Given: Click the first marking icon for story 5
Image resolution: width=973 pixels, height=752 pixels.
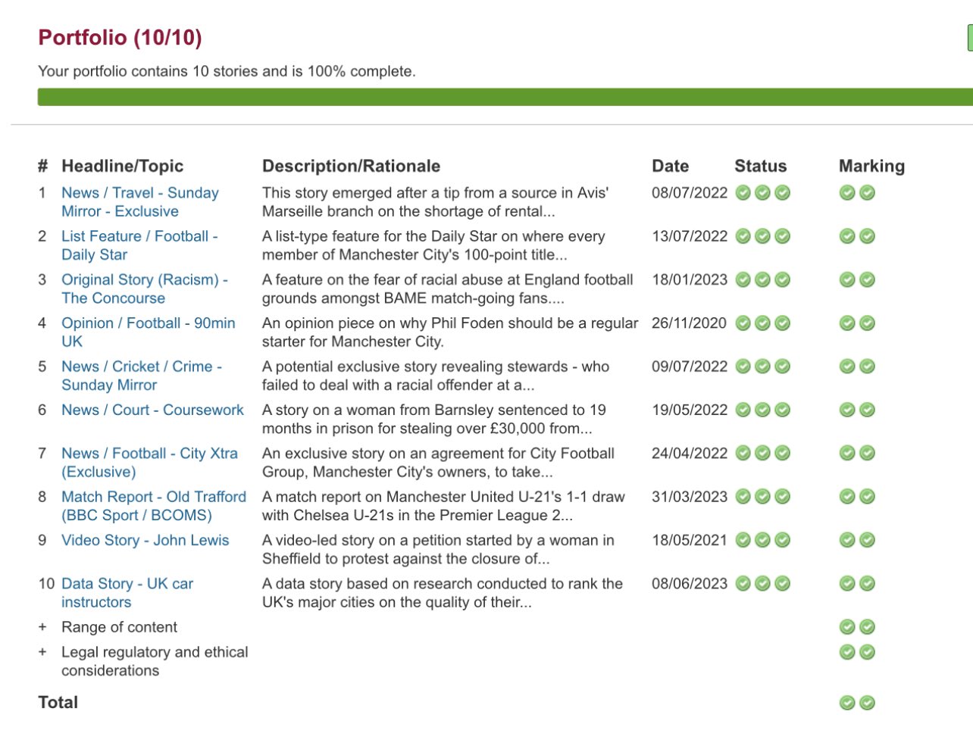Looking at the screenshot, I should [846, 366].
